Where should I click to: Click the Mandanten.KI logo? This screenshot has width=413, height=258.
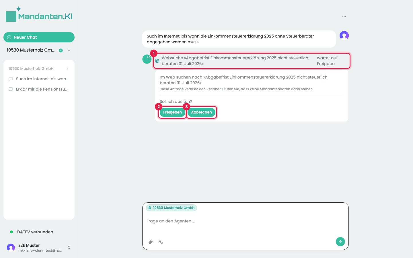[x=39, y=14]
